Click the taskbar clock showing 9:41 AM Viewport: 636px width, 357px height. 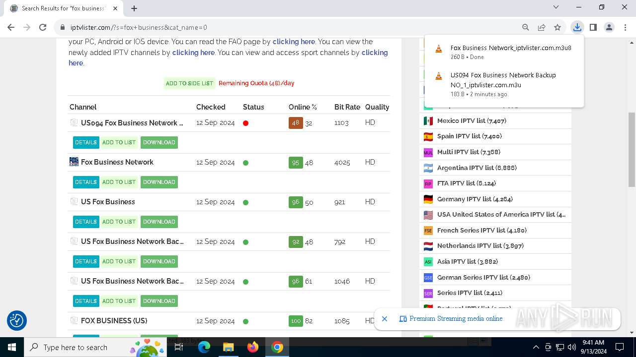[593, 347]
